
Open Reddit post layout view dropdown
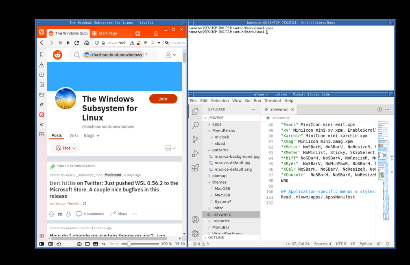point(170,148)
